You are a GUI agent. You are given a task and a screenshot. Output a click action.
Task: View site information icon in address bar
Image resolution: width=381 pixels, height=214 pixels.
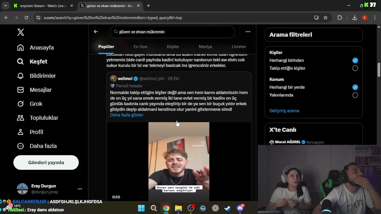pos(38,18)
